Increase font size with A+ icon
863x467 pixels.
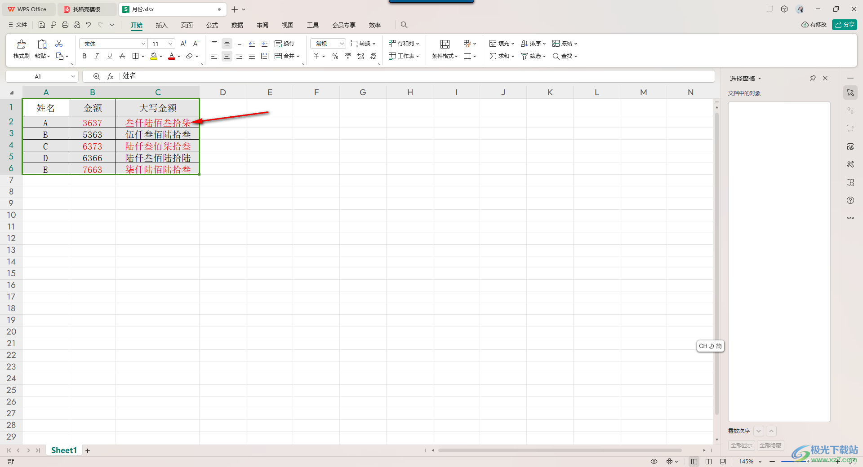click(x=183, y=44)
